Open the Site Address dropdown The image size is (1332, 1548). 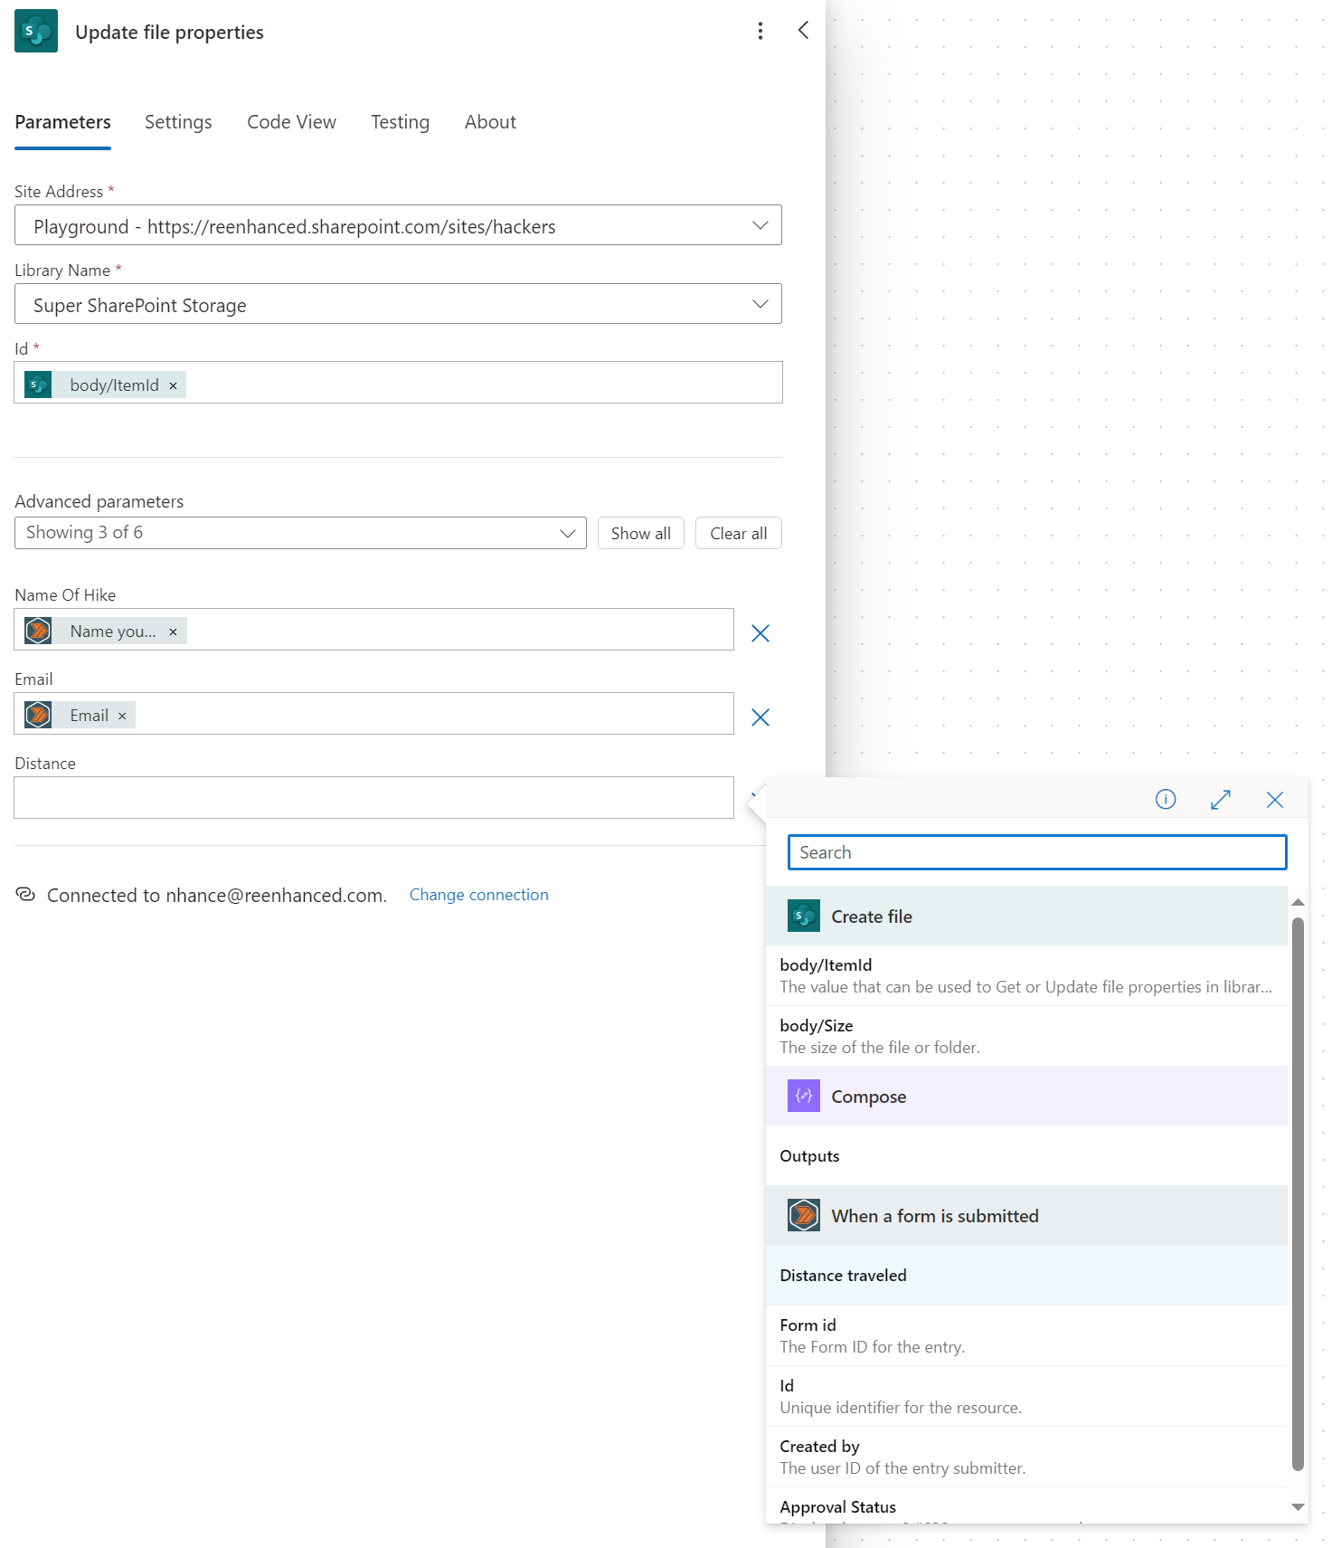point(398,225)
